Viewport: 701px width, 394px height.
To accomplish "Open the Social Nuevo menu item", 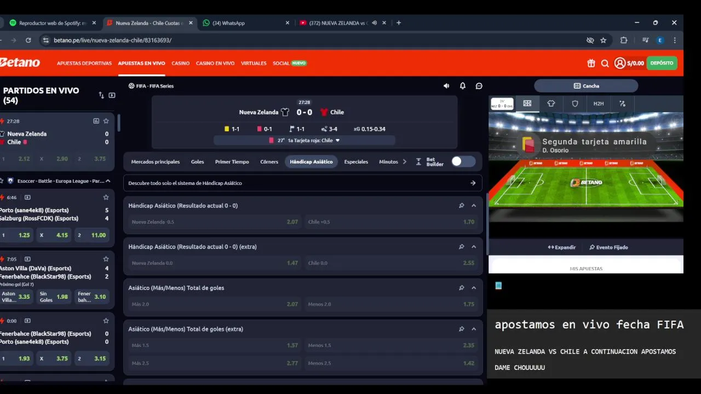I will 290,63.
